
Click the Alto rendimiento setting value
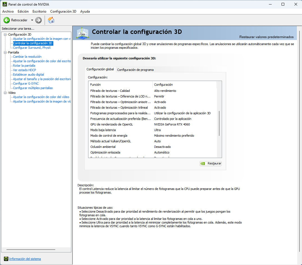coord(165,91)
